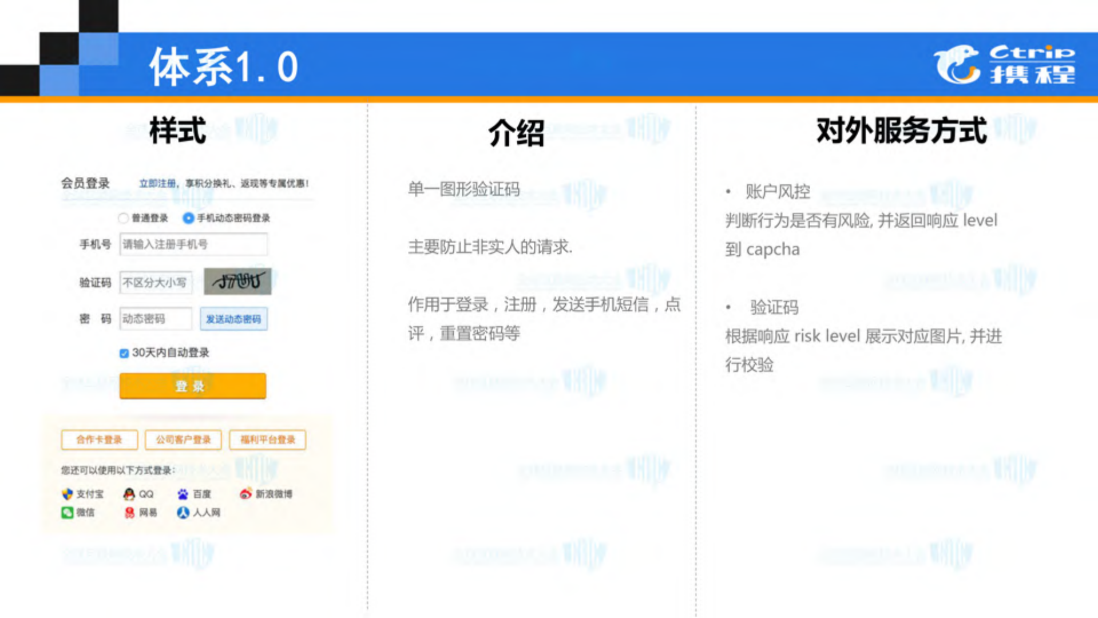Toggle 30天内自动登录 checkbox
This screenshot has height=618, width=1098.
125,353
